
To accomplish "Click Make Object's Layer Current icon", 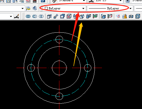I will 28,8.
